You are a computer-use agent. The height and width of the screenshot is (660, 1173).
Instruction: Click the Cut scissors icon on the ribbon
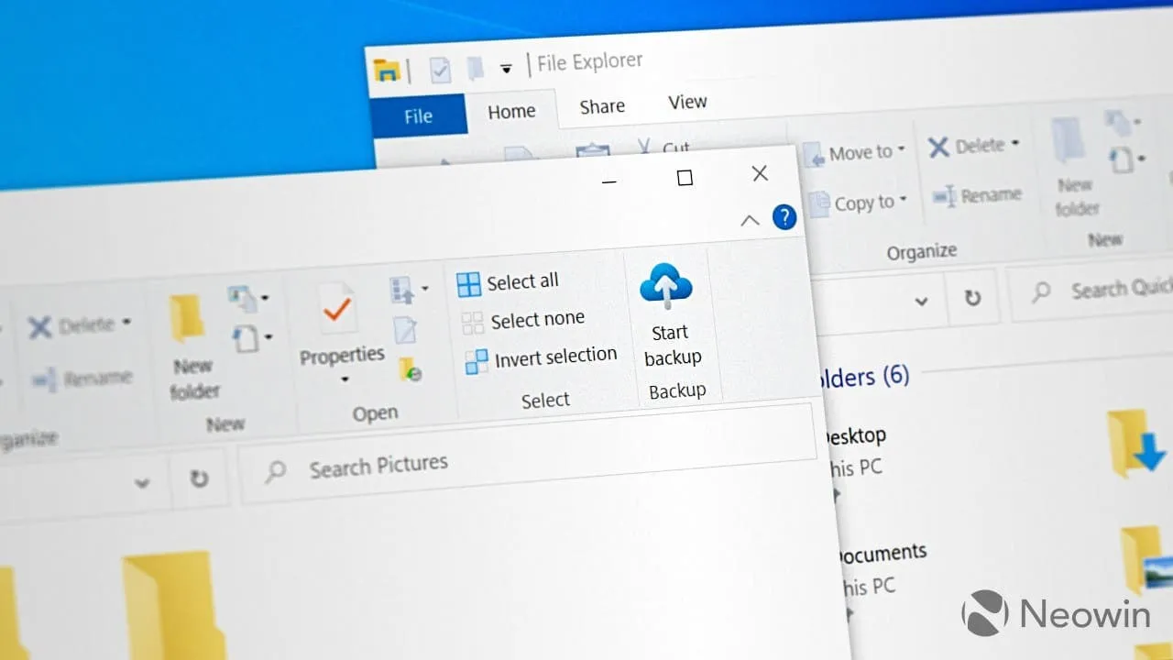(x=644, y=145)
